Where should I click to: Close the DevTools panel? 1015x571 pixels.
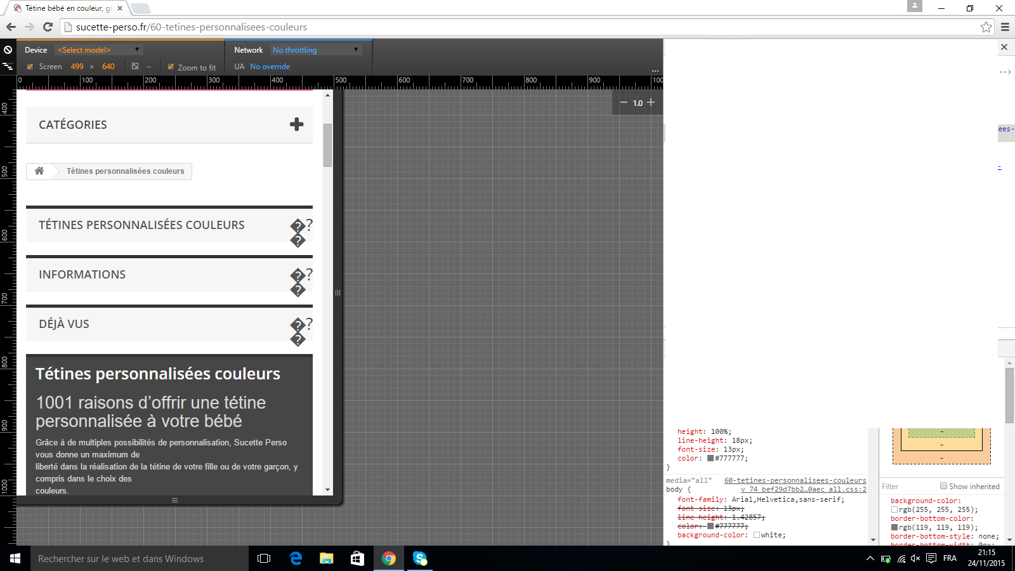(1004, 47)
